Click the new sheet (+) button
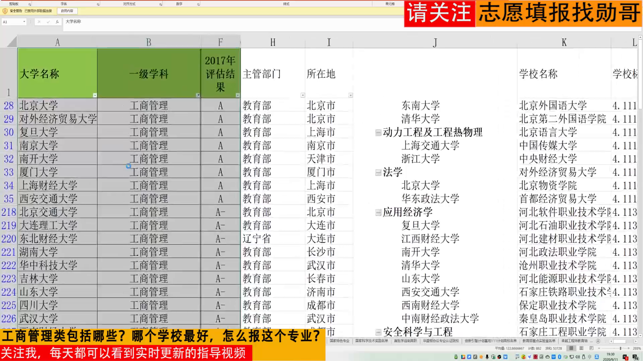The height and width of the screenshot is (361, 643). tap(597, 341)
